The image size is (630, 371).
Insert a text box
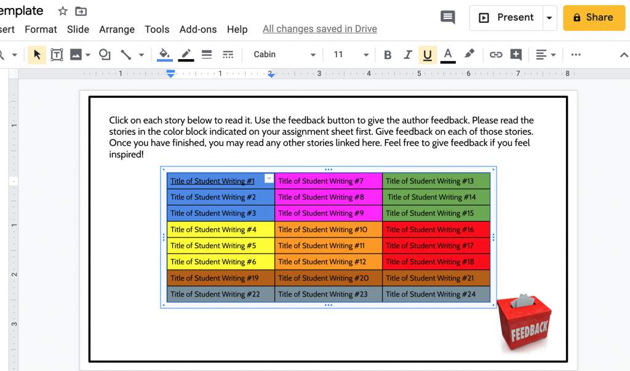click(x=57, y=55)
